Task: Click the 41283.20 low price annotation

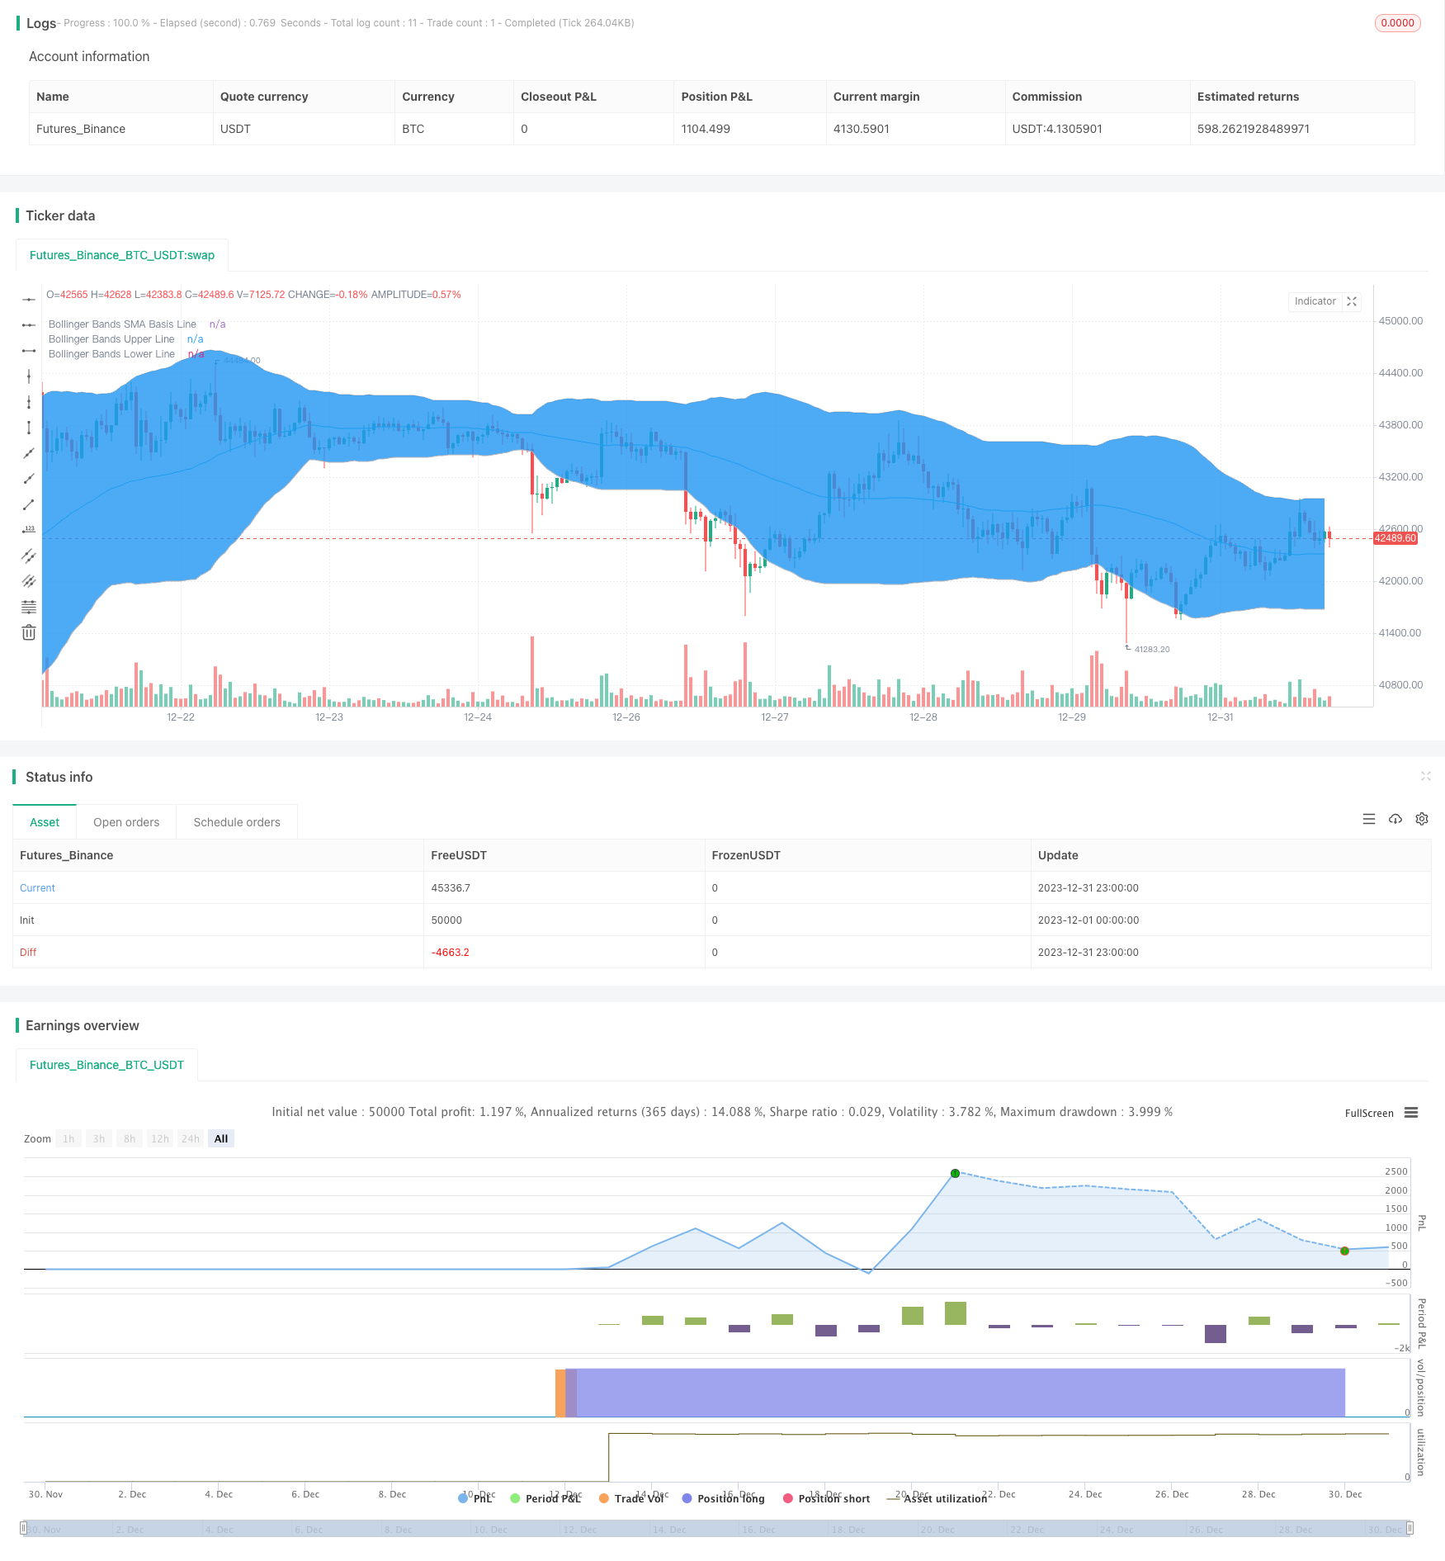Action: click(x=1152, y=650)
